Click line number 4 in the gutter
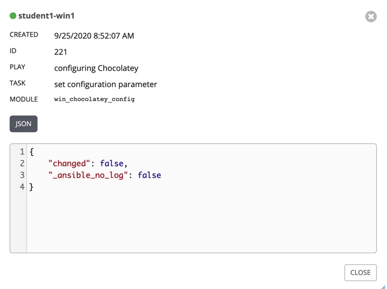 22,187
